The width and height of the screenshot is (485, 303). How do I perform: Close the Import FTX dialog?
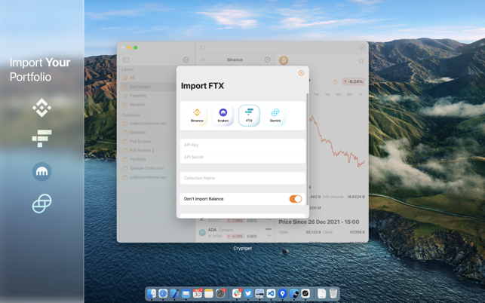[301, 73]
